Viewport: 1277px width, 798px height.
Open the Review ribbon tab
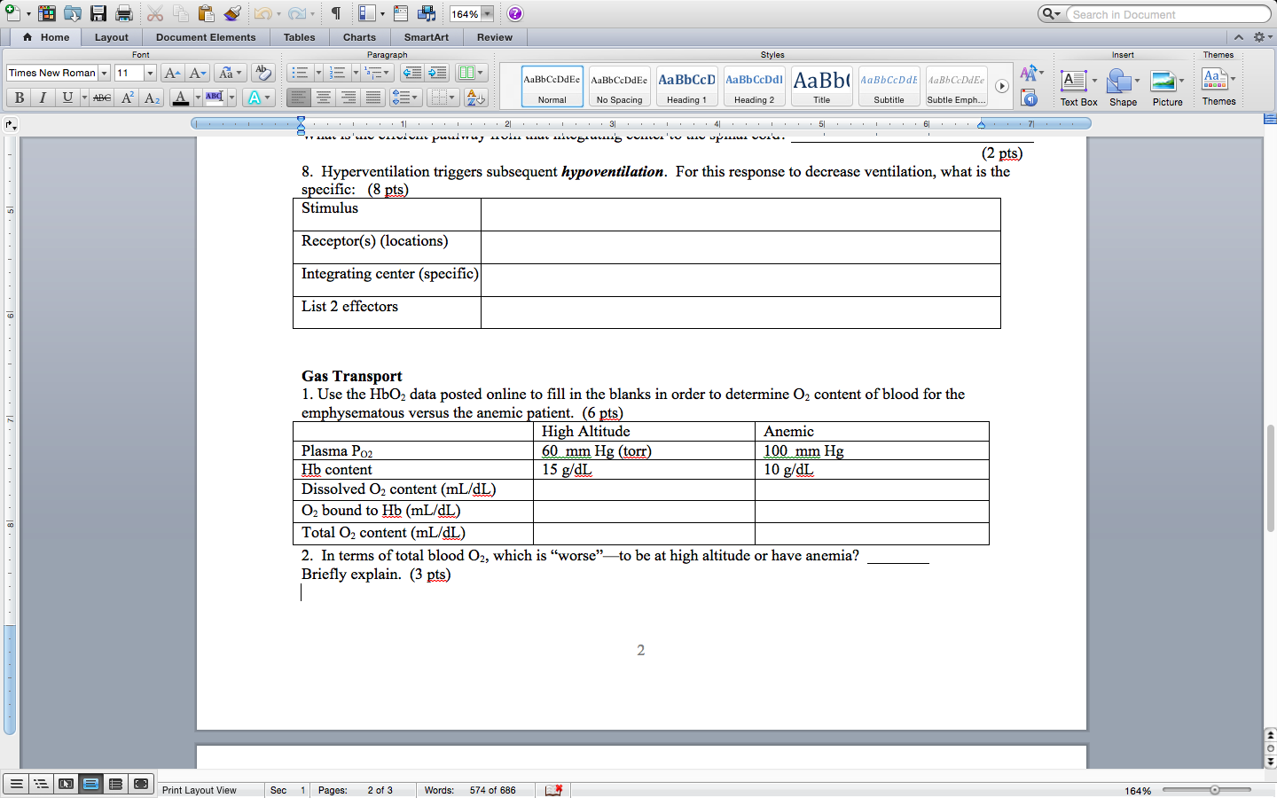(494, 37)
